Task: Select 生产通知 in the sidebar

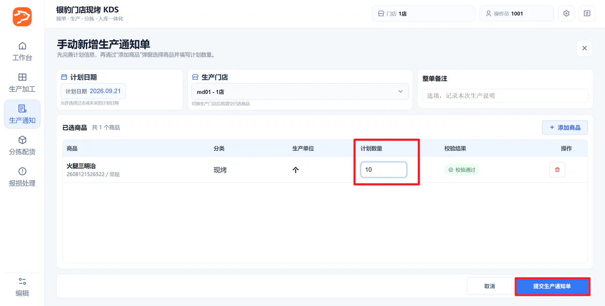Action: (22, 114)
